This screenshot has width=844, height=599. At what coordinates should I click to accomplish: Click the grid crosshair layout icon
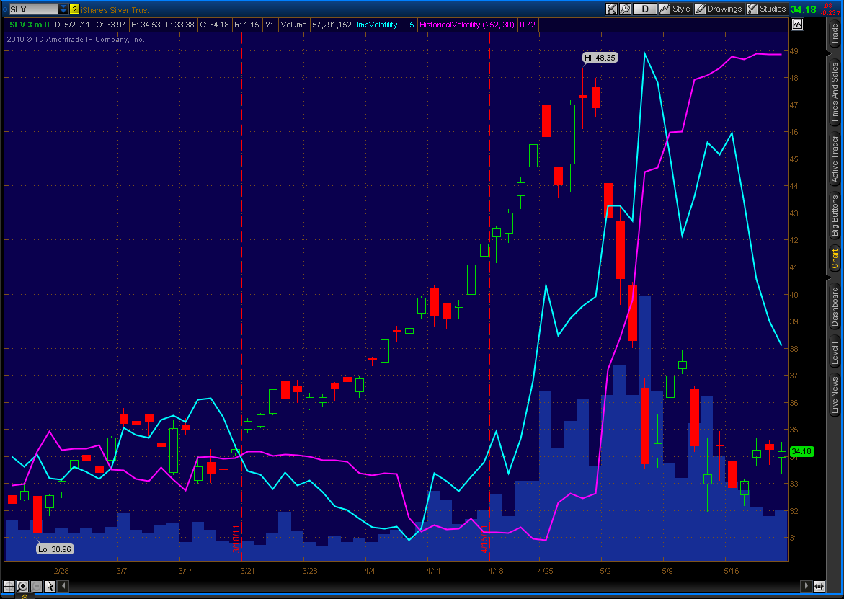point(9,586)
